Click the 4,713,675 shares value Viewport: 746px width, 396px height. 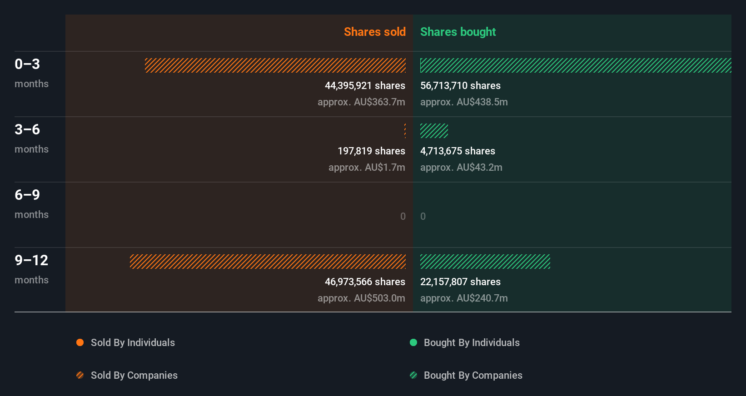pyautogui.click(x=458, y=151)
